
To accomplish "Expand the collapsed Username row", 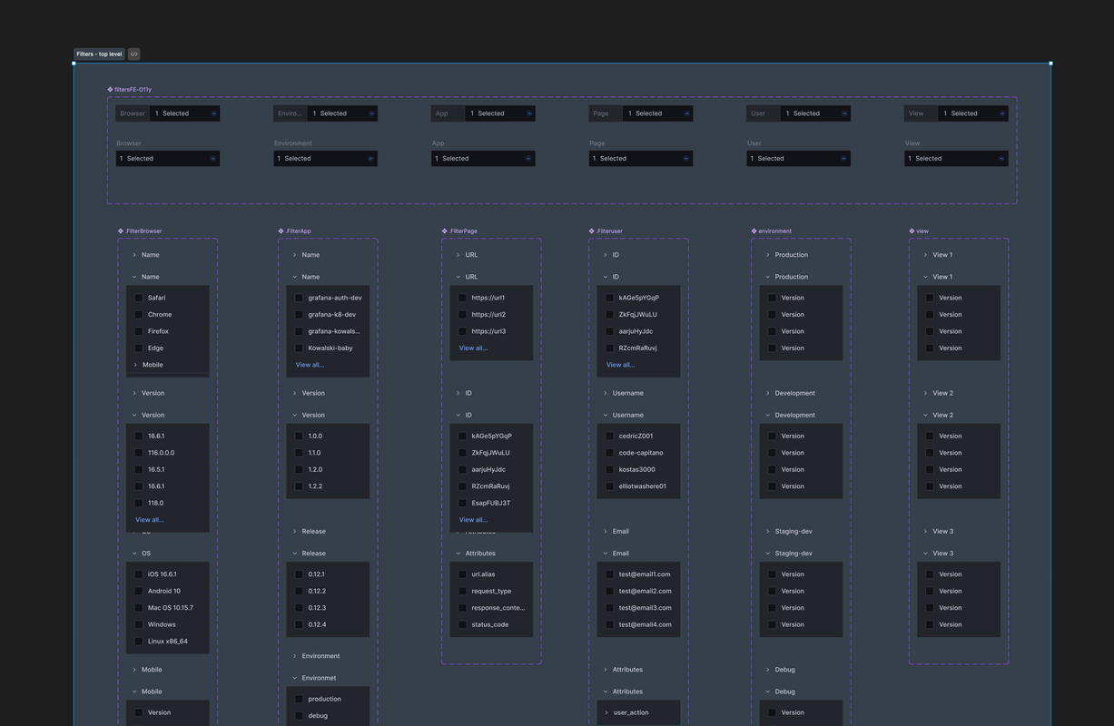I will pos(606,393).
